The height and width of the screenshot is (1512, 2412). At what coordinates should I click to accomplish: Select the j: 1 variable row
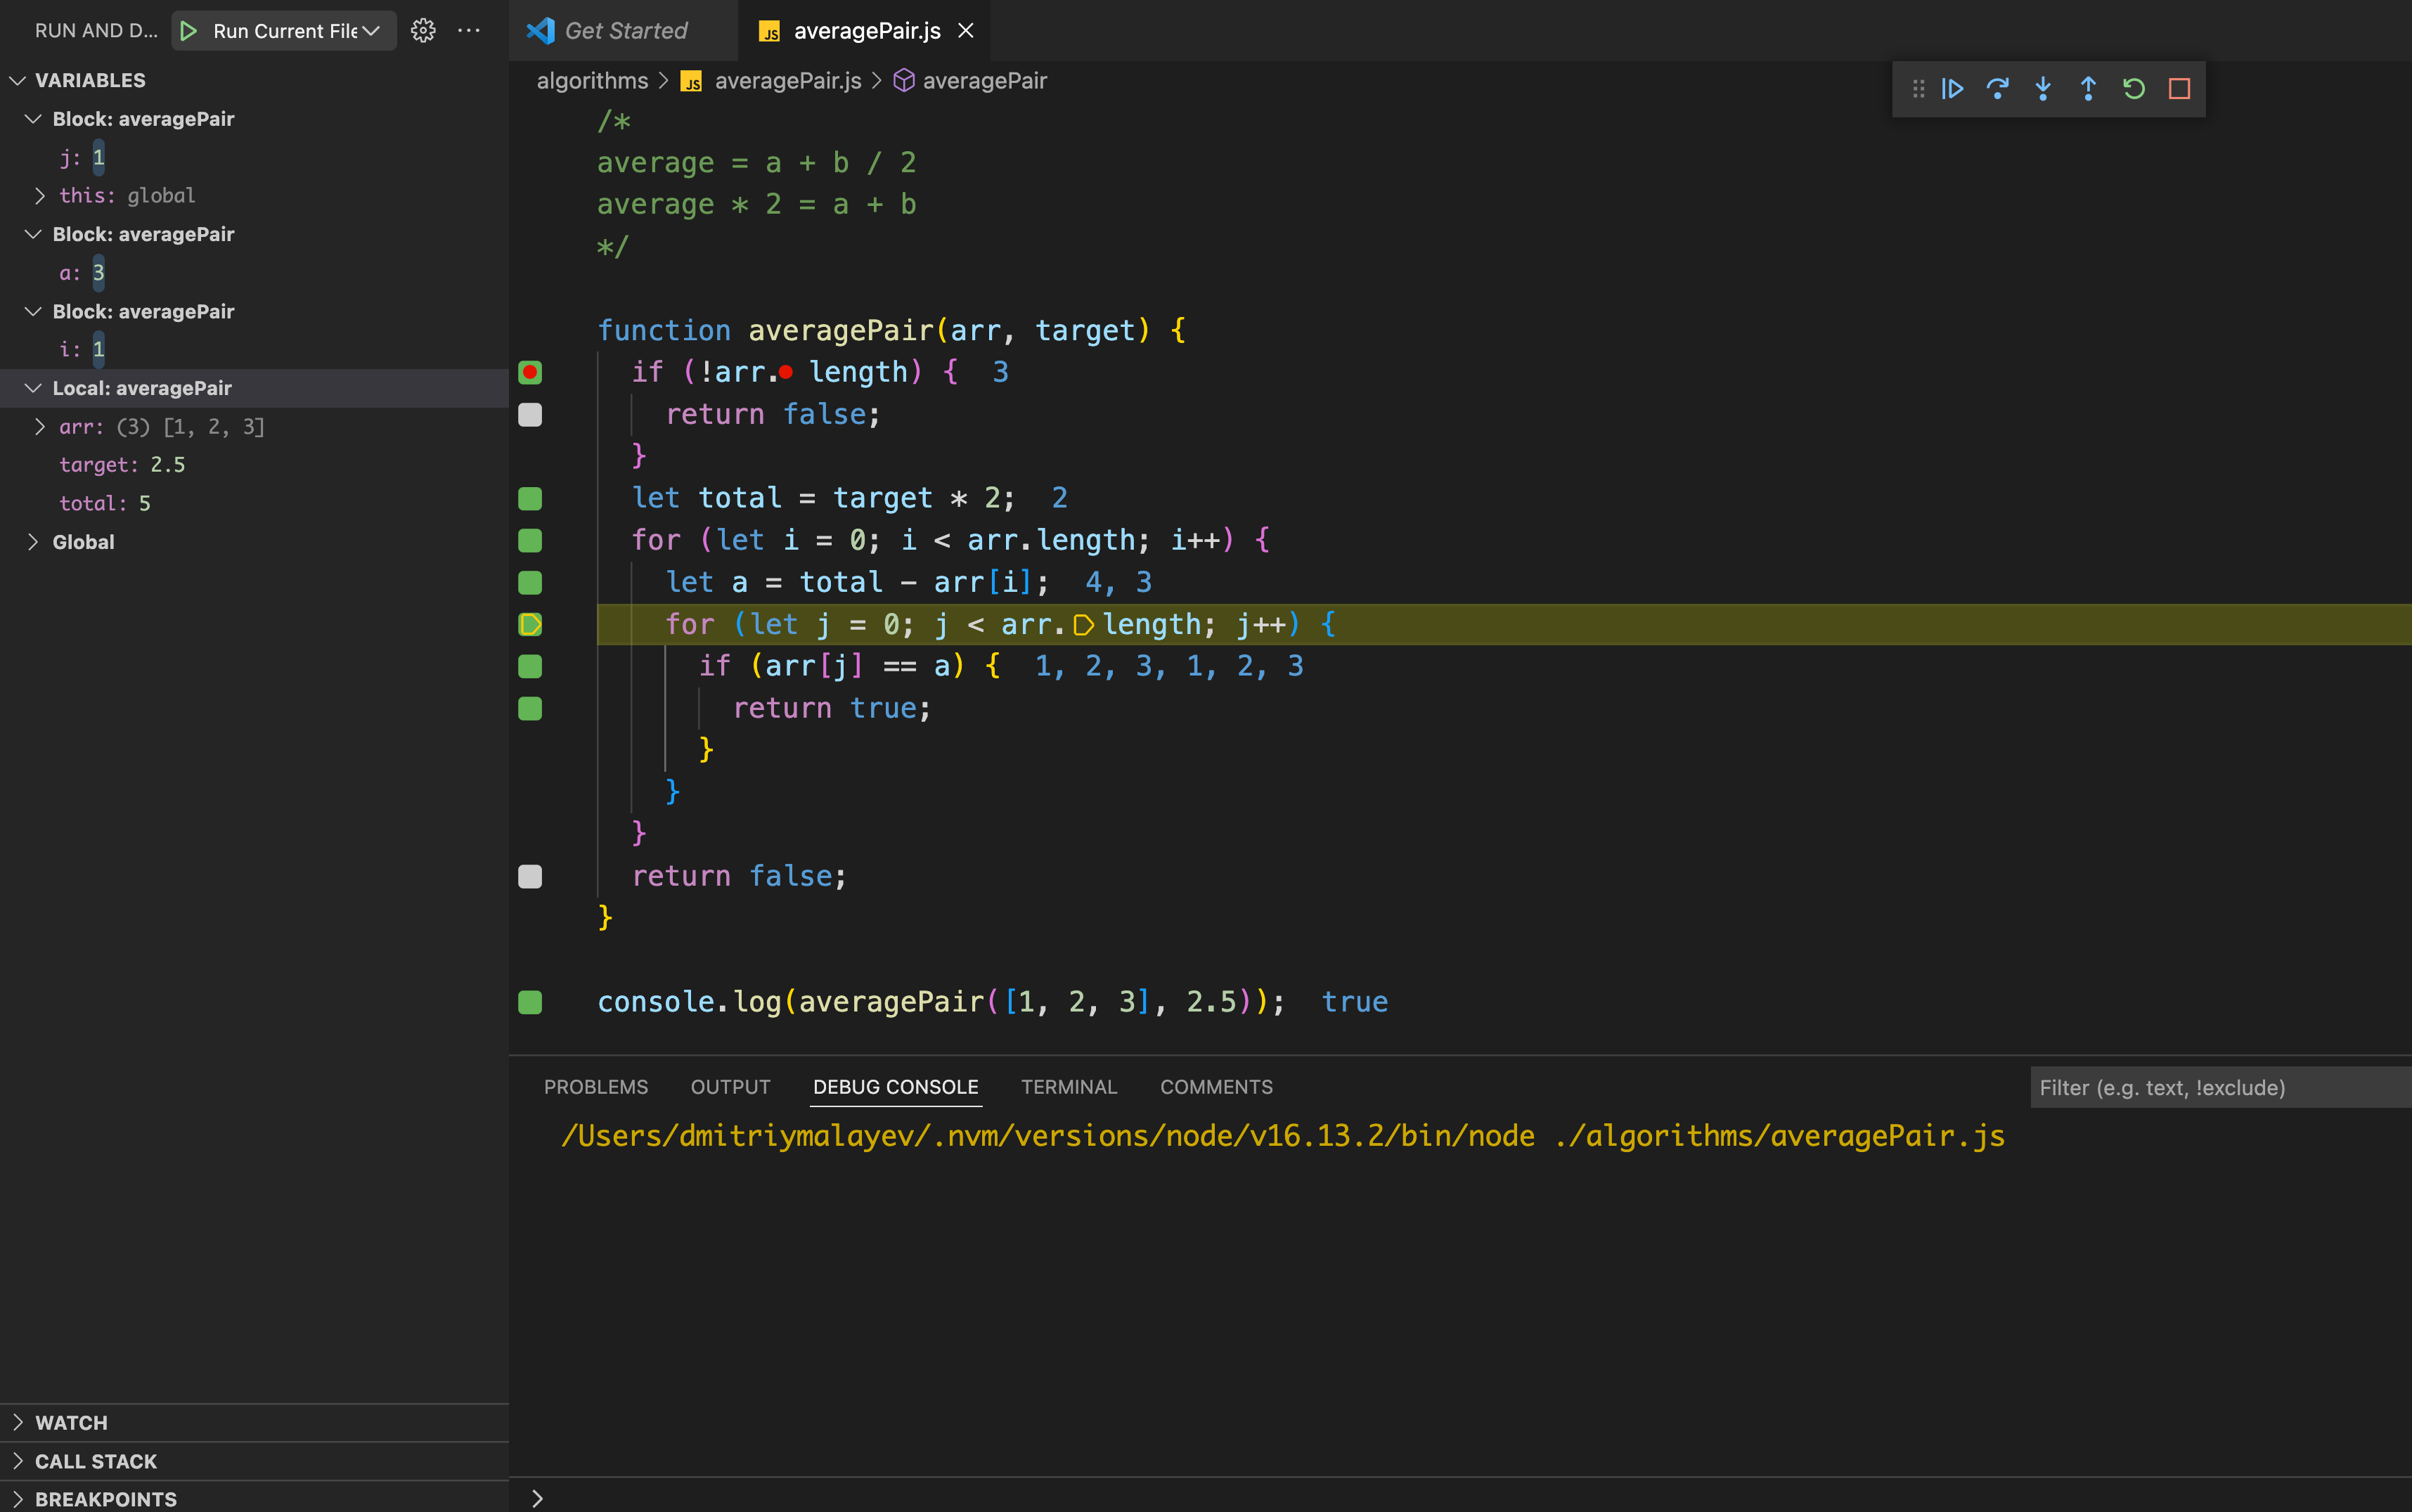254,157
